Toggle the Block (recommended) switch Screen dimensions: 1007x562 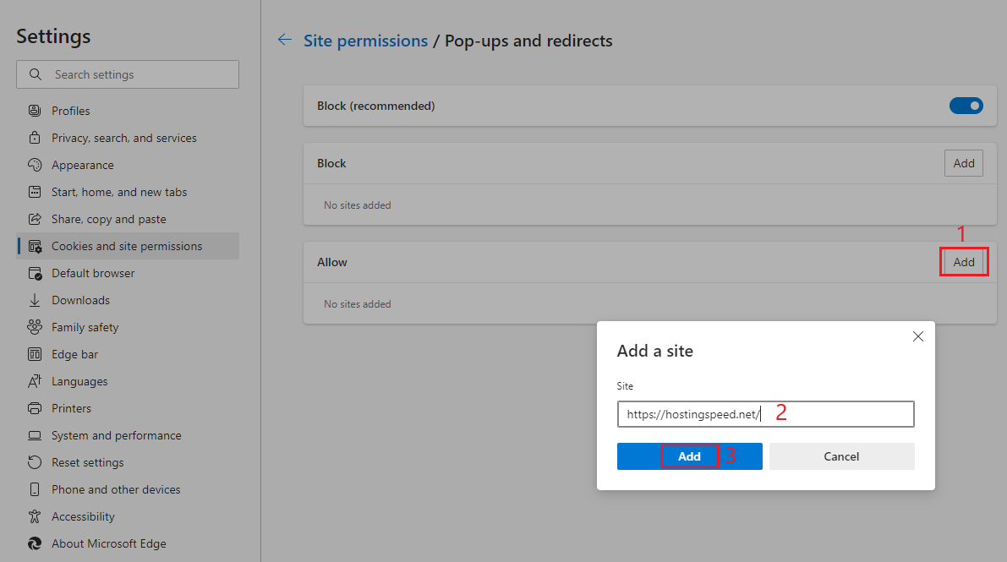[966, 106]
